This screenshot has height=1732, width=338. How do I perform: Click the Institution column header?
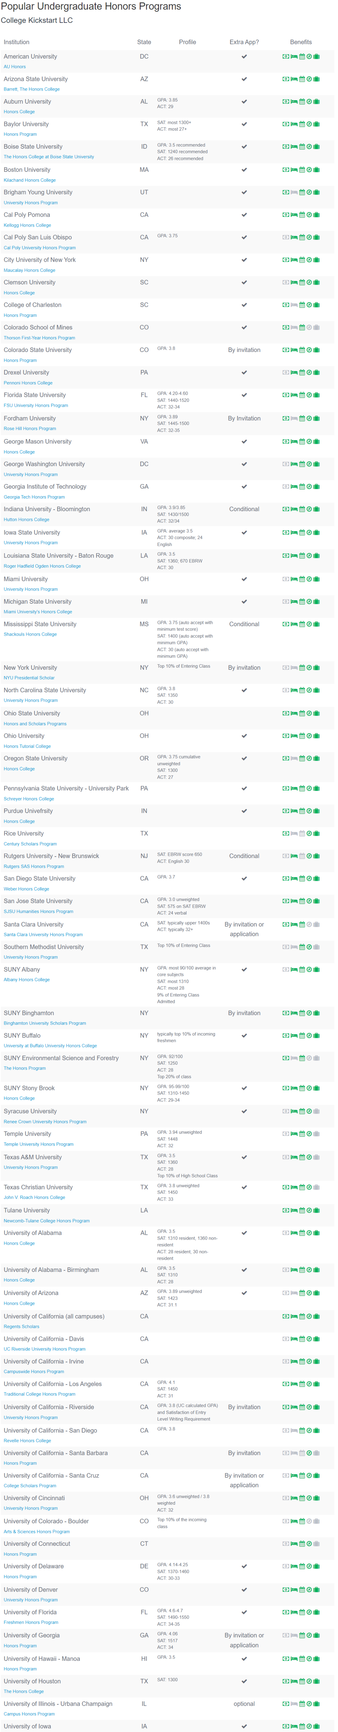pyautogui.click(x=17, y=42)
